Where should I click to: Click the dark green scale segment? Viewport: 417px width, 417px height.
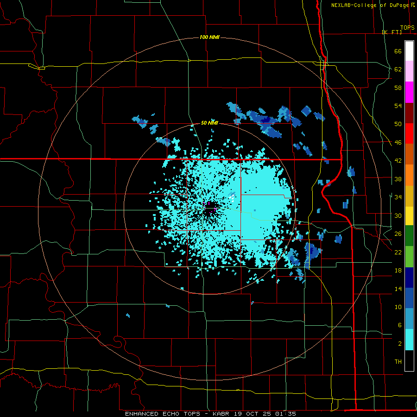tap(409, 236)
